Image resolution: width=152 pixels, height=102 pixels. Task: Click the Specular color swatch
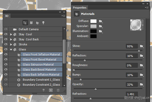click(x=93, y=26)
